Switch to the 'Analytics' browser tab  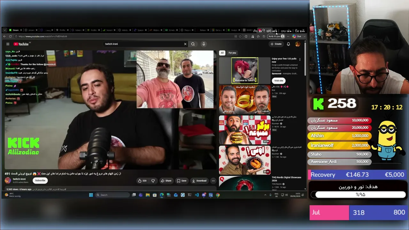tap(234, 30)
